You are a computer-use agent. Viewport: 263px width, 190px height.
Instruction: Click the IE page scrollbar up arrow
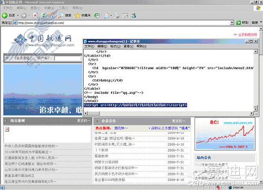(x=261, y=28)
